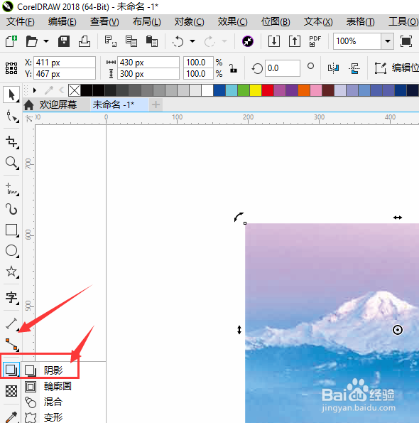
Task: Open the 文本(X) menu
Action: (x=318, y=22)
